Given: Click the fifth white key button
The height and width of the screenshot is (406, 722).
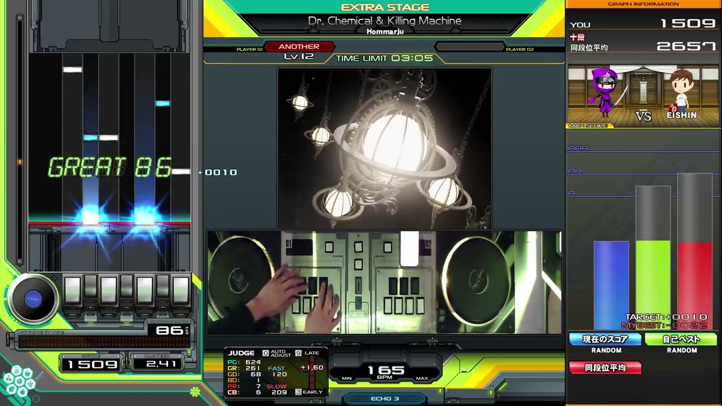Looking at the screenshot, I should click(144, 291).
